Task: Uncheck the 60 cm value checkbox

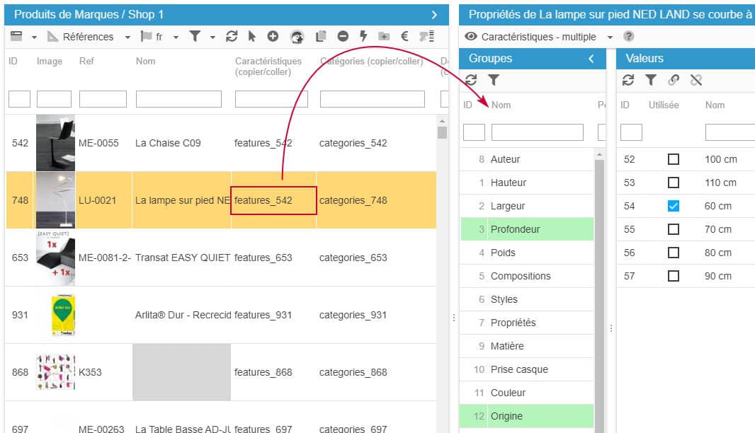Action: 674,206
